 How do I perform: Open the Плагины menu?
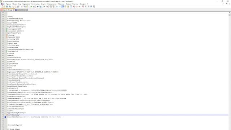pyautogui.click(x=75, y=4)
